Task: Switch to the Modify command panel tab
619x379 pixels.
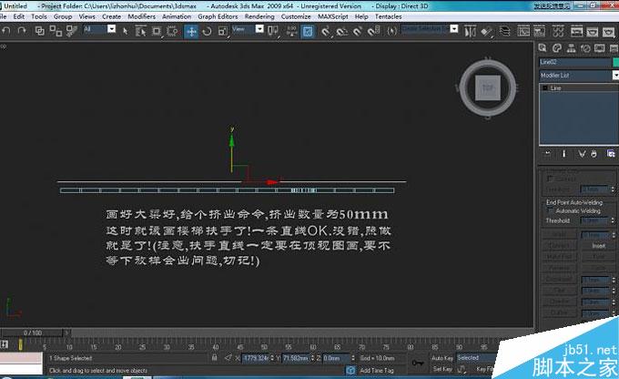Action: tap(557, 48)
